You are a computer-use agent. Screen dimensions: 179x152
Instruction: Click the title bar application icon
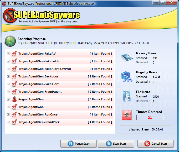(4, 4)
